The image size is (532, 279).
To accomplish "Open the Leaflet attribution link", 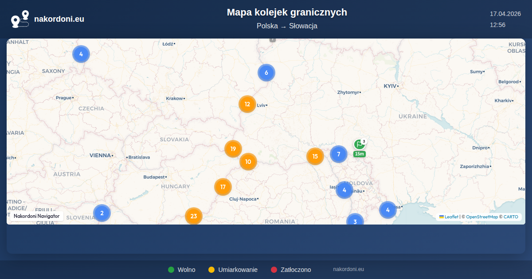I will click(451, 217).
